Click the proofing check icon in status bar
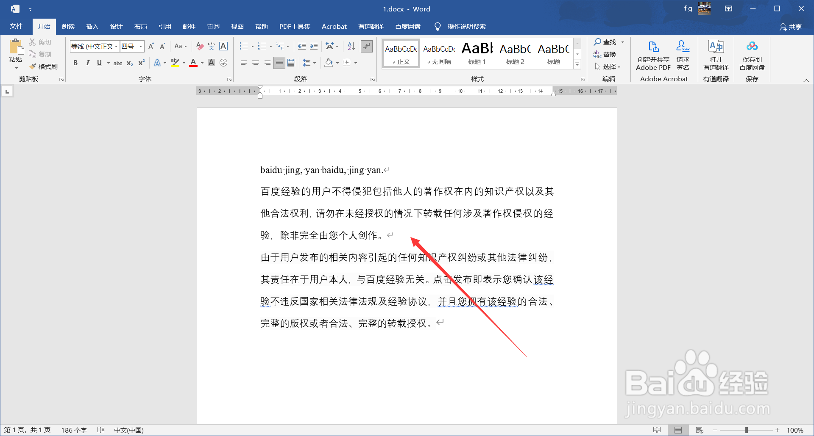Image resolution: width=814 pixels, height=436 pixels. pos(100,430)
